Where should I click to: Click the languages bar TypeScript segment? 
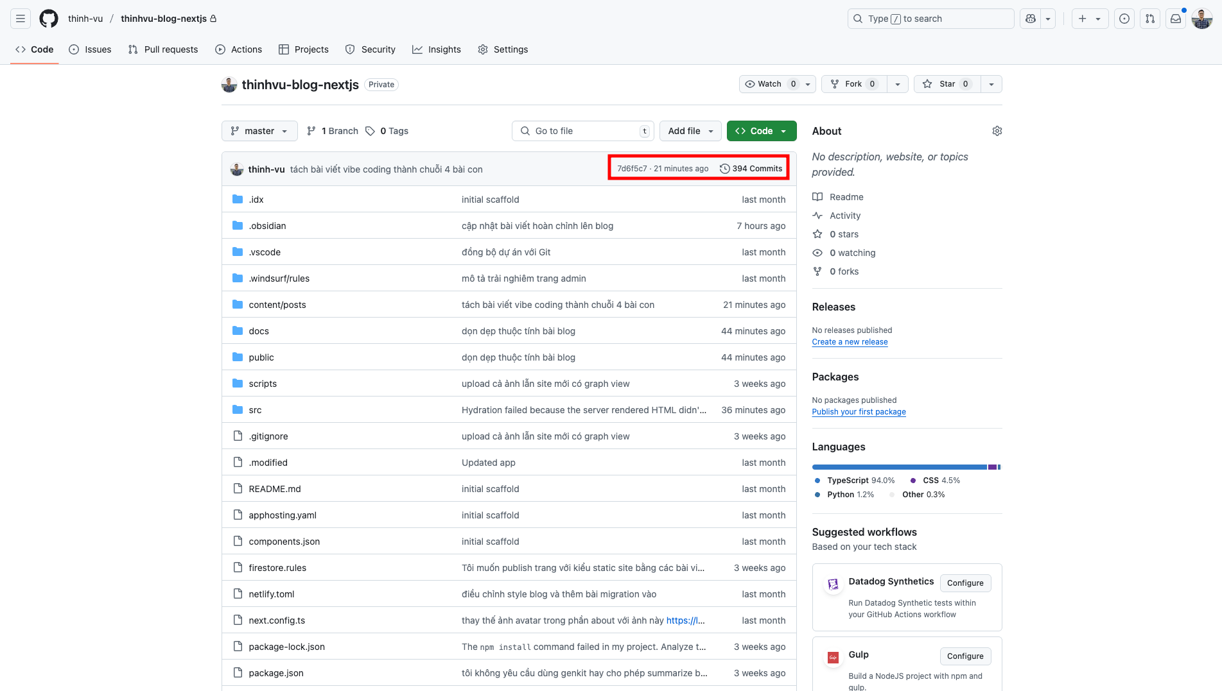[x=899, y=467]
